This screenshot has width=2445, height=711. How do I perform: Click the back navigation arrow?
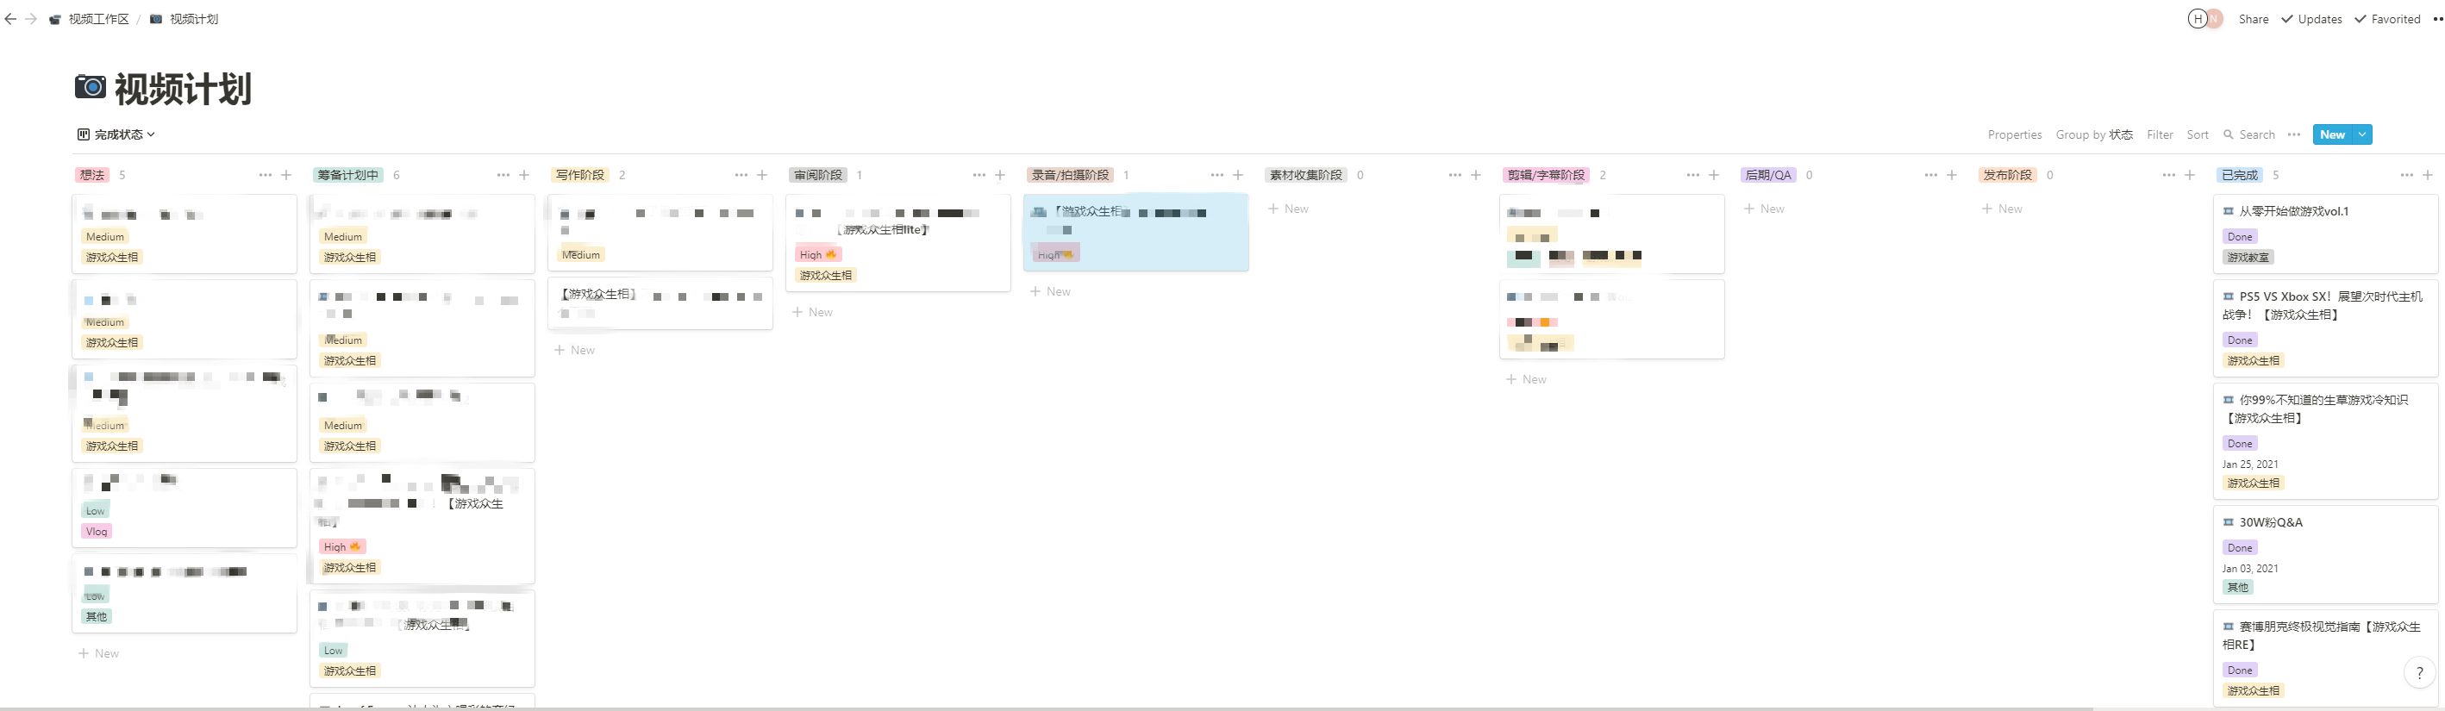(x=10, y=19)
